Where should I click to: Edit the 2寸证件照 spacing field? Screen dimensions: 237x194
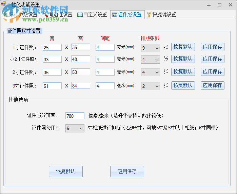point(105,72)
